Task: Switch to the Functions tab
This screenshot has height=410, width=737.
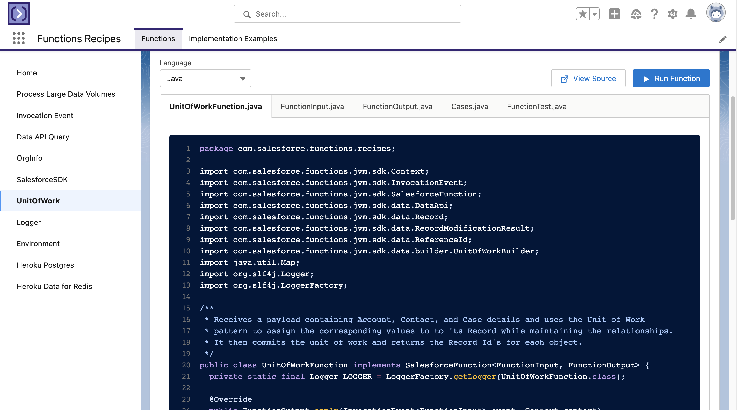Action: pos(158,39)
